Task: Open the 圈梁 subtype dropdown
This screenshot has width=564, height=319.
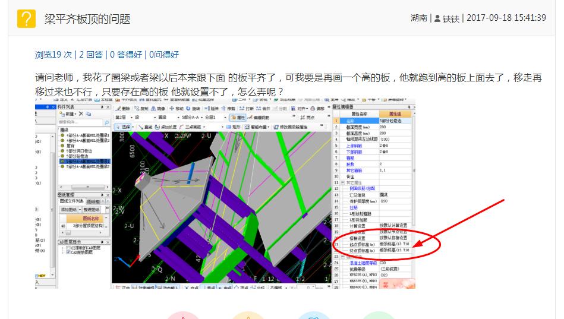Action: point(169,118)
